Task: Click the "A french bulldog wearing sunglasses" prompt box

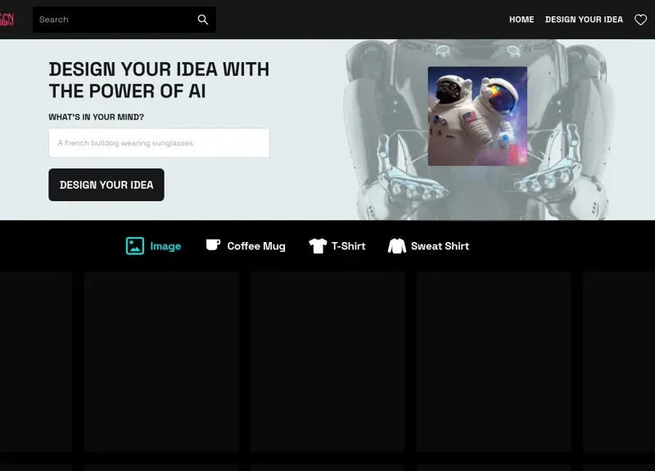Action: (x=159, y=143)
